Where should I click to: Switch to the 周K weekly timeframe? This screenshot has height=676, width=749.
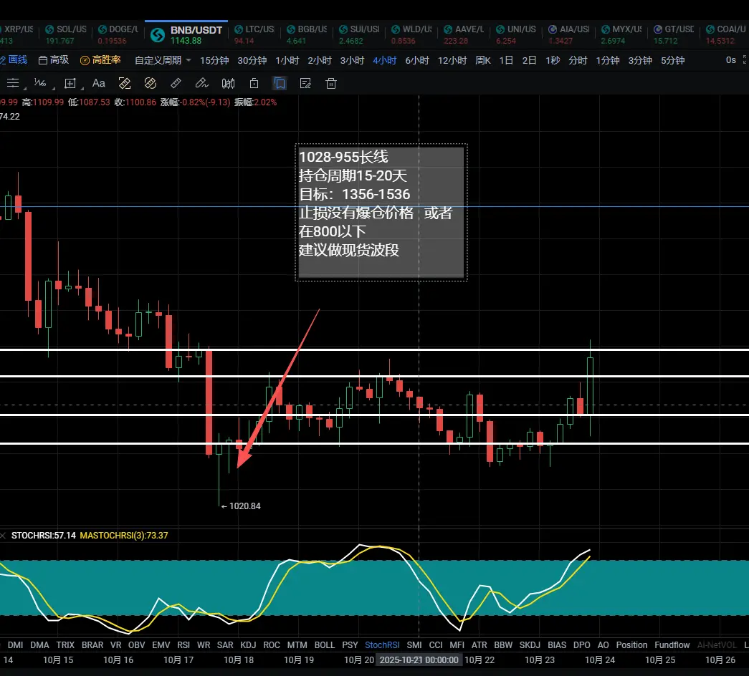point(483,60)
